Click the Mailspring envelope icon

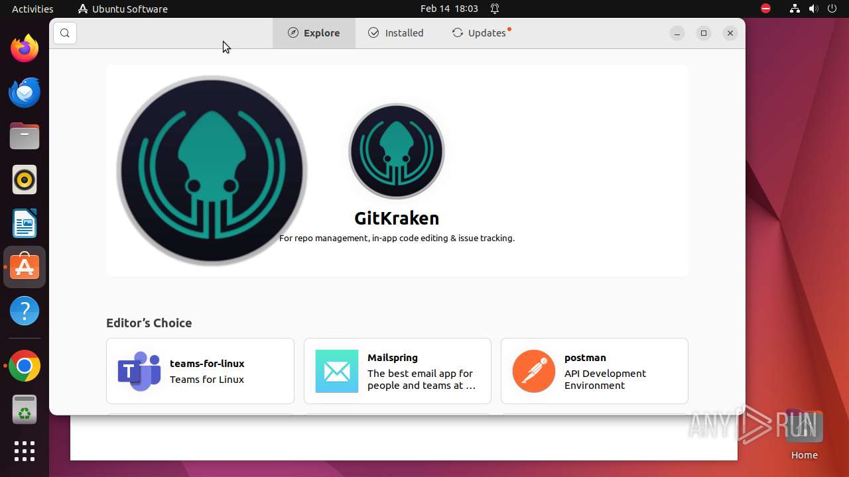(337, 371)
